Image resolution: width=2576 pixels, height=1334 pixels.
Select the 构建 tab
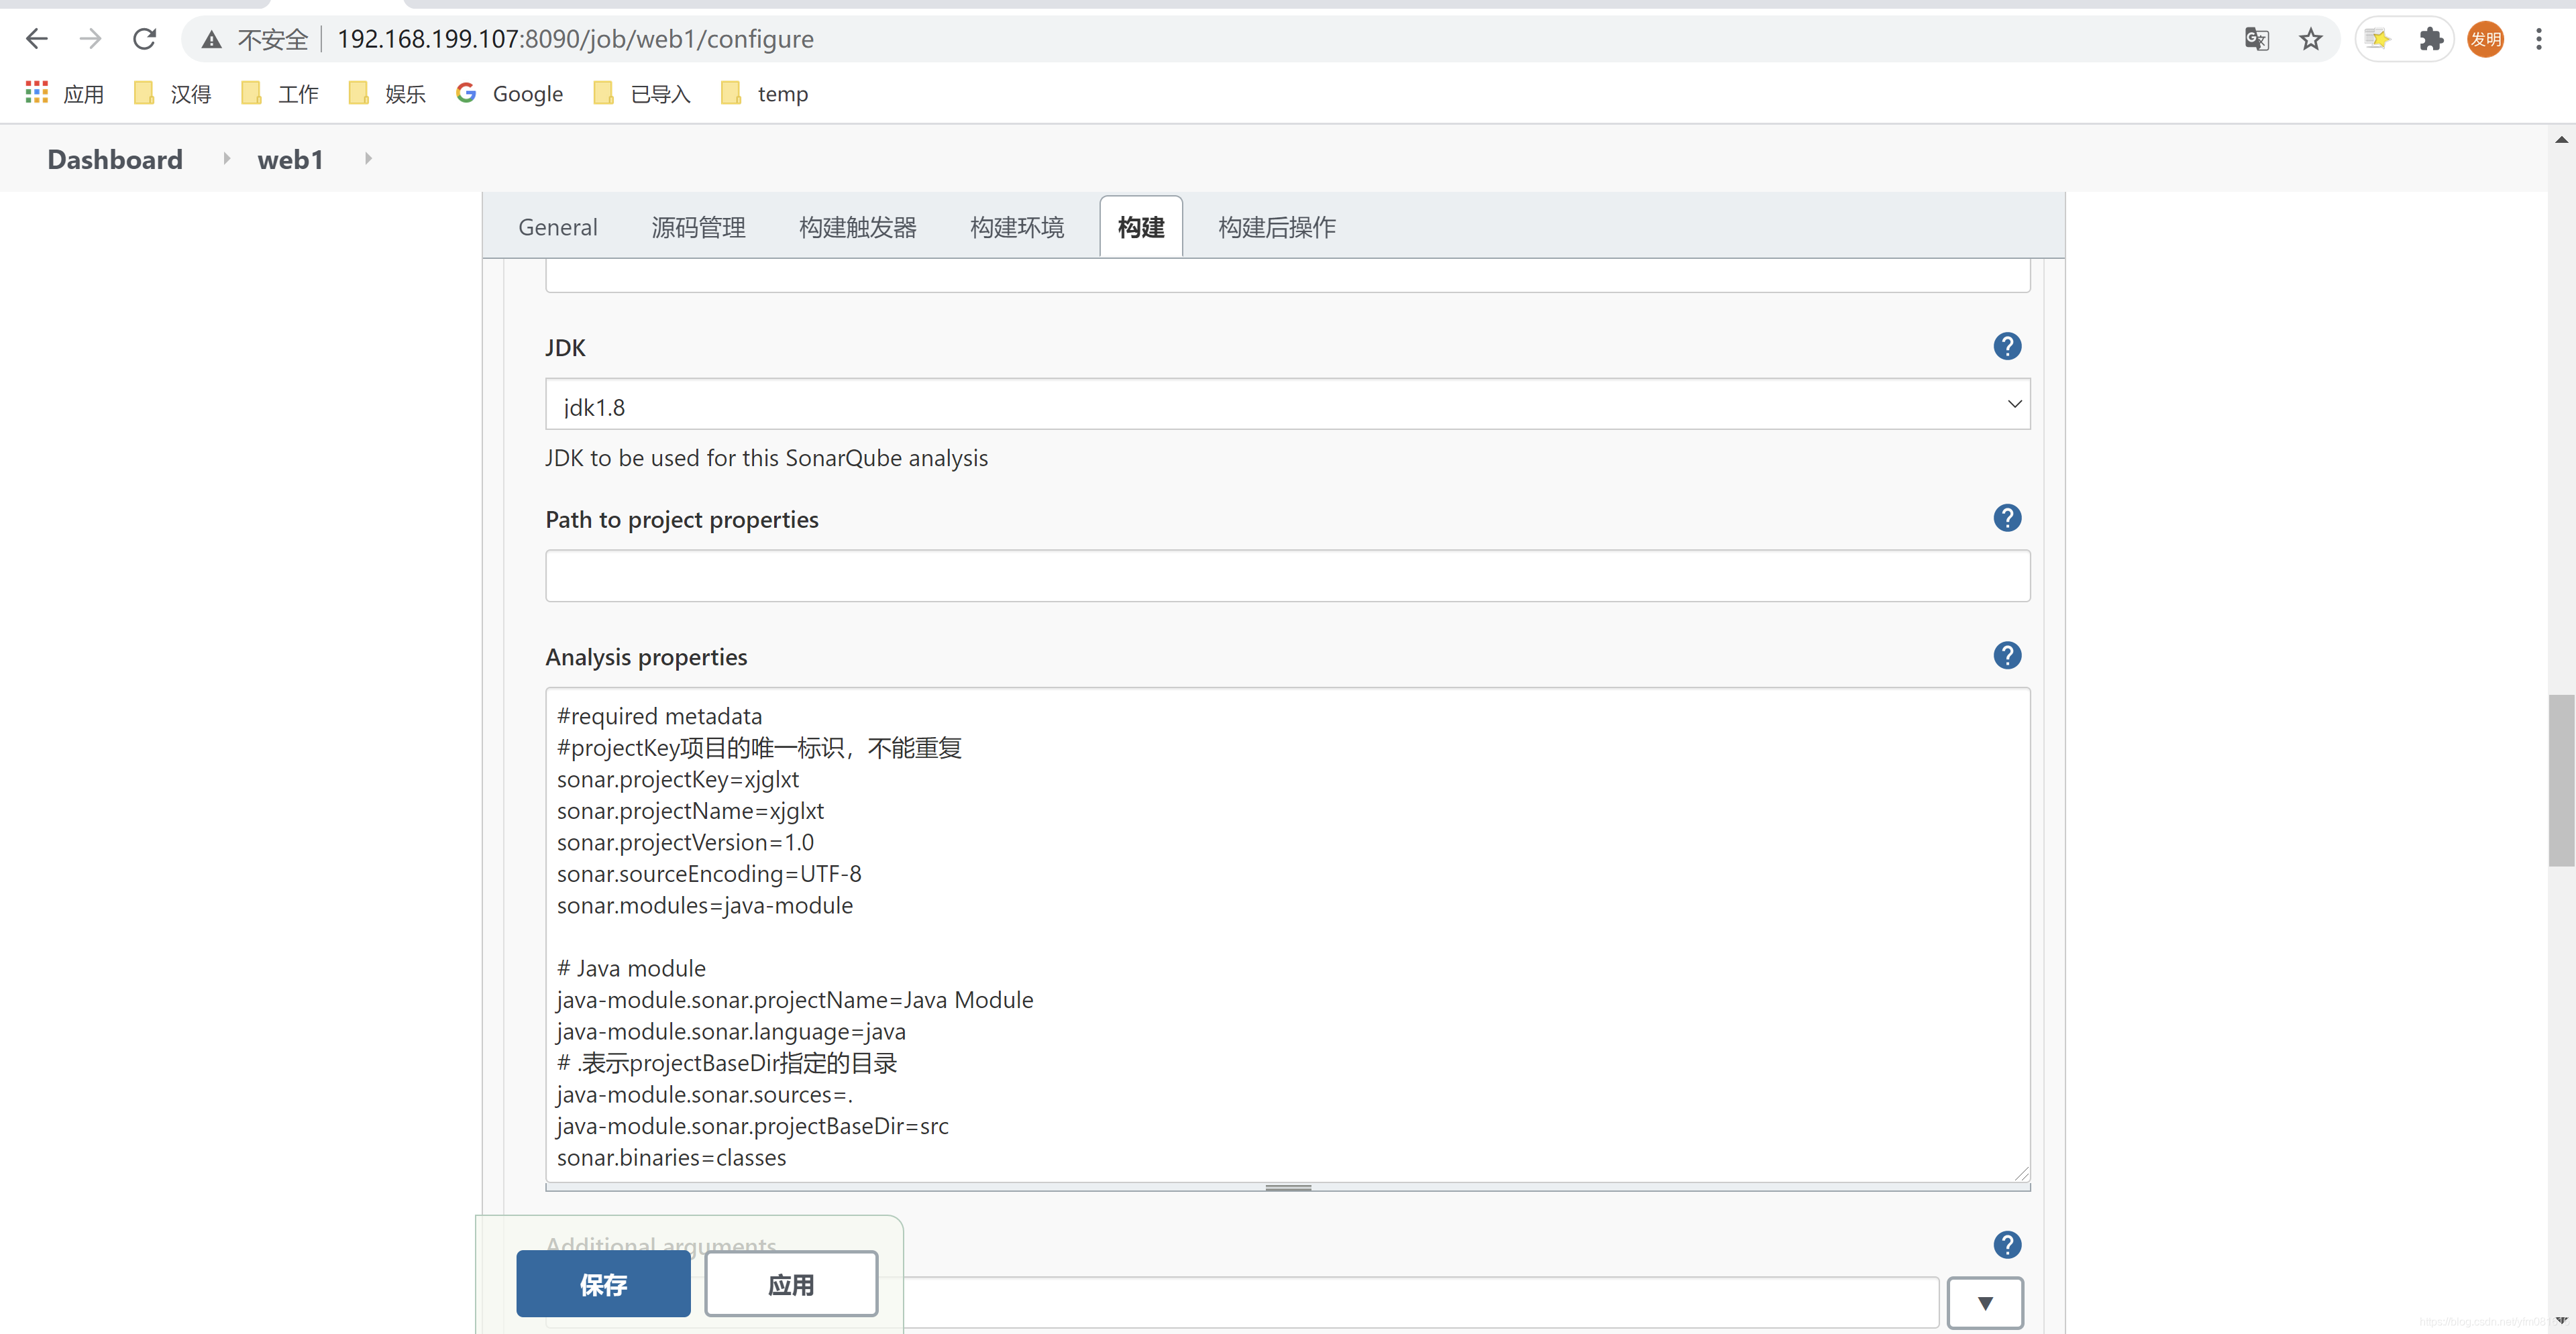pos(1140,227)
